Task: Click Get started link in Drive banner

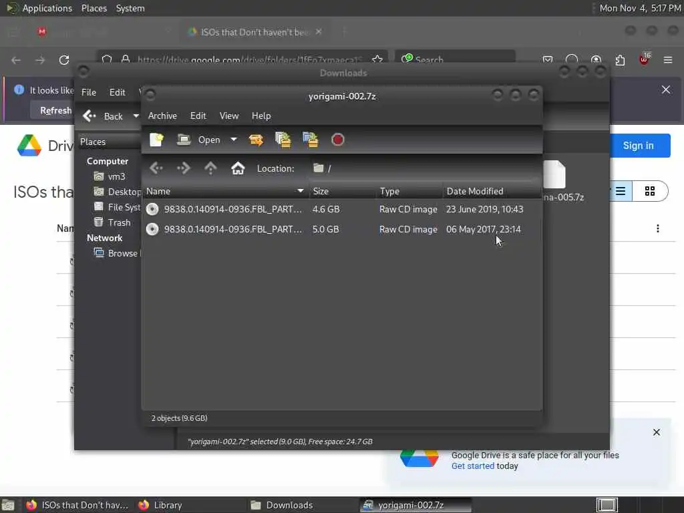Action: (x=473, y=466)
